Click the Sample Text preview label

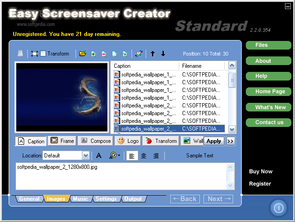click(199, 156)
